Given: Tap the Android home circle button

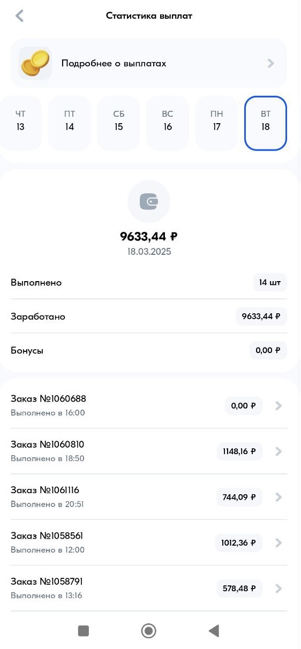Looking at the screenshot, I should click(x=148, y=631).
